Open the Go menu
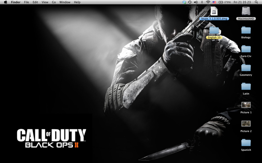Image resolution: width=262 pixels, height=163 pixels. click(x=54, y=2)
